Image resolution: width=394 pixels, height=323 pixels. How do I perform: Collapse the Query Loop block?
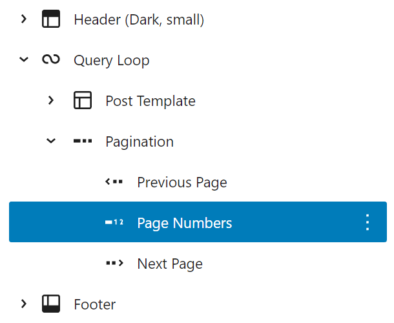(x=24, y=60)
